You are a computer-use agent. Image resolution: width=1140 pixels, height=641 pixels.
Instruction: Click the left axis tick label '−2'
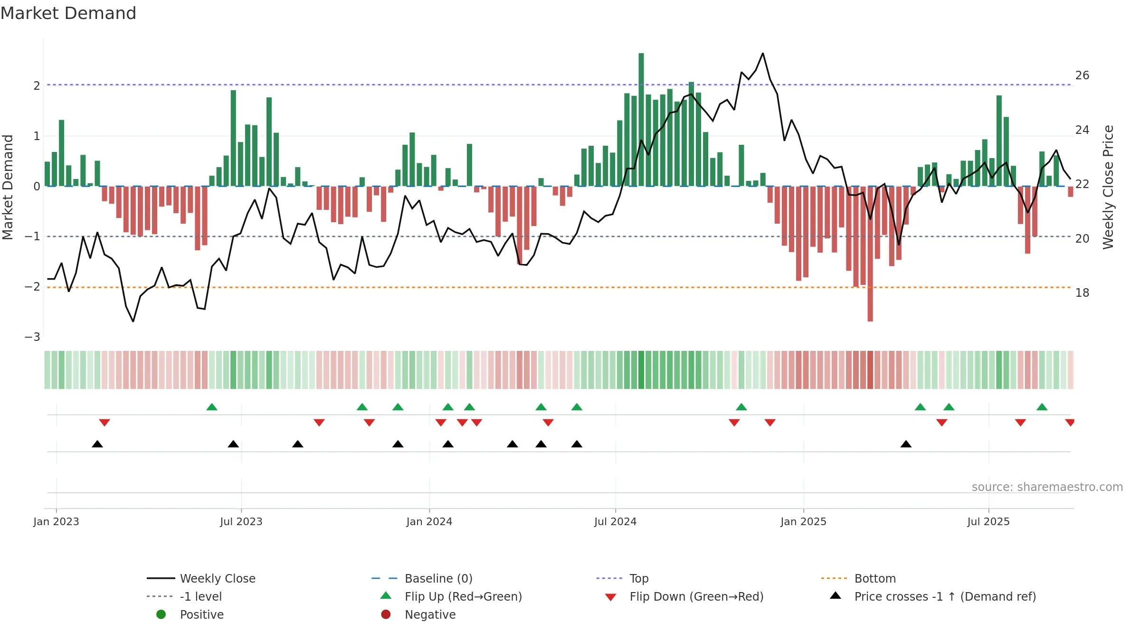point(32,287)
